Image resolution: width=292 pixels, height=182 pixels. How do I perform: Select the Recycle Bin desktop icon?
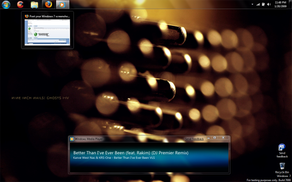click(x=282, y=168)
